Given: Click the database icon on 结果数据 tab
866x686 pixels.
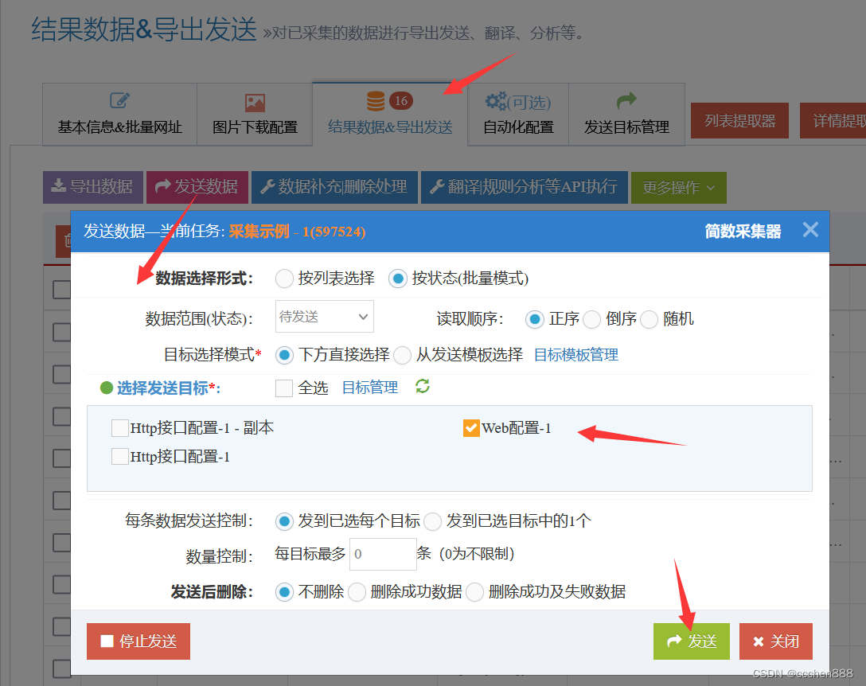Looking at the screenshot, I should tap(376, 101).
